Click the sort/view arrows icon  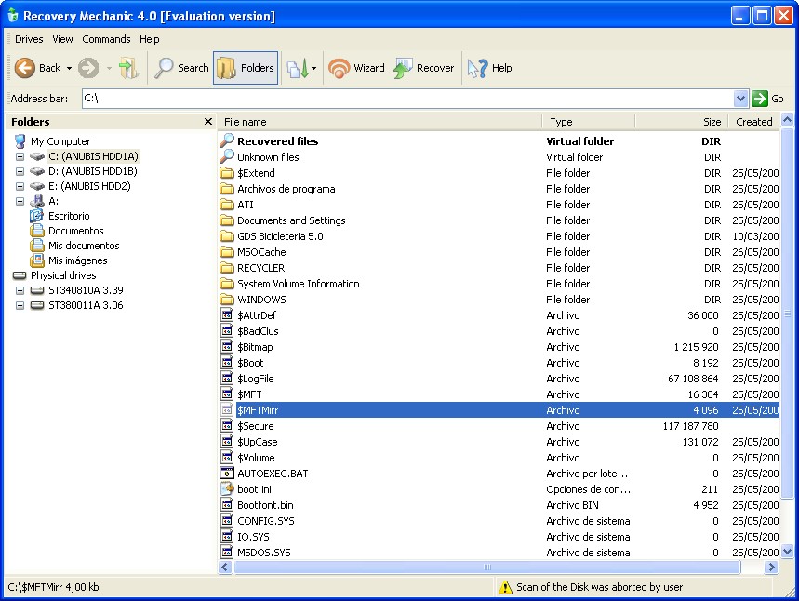(x=298, y=68)
